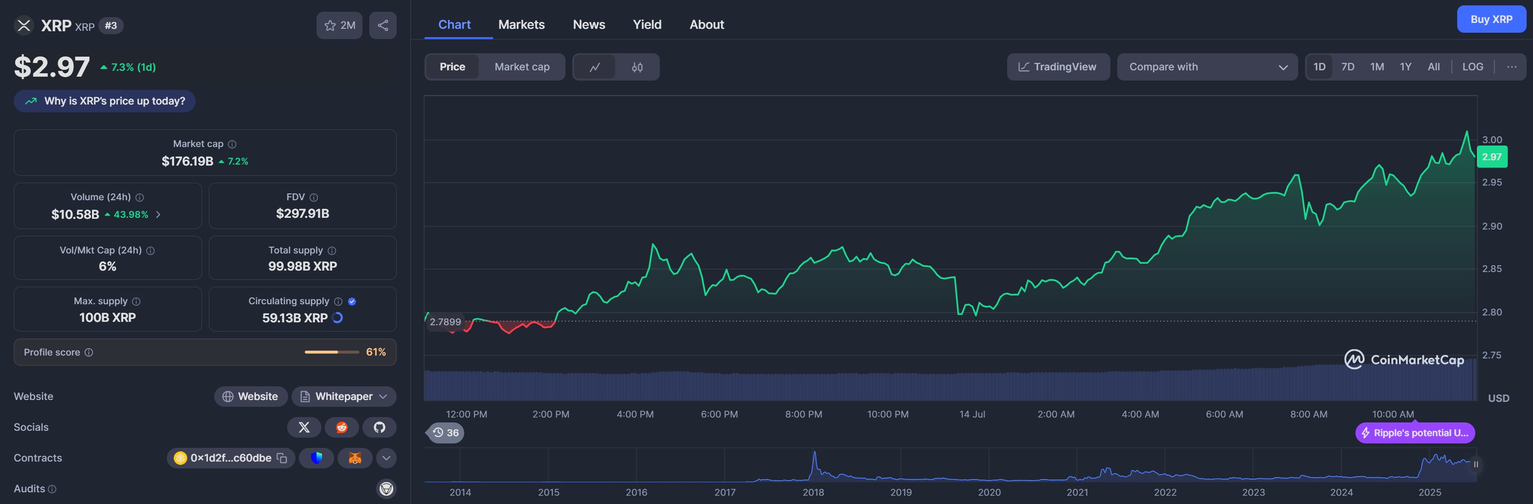Screen dimensions: 1533x504
Task: Click the #3 rank badge
Action: coord(111,25)
